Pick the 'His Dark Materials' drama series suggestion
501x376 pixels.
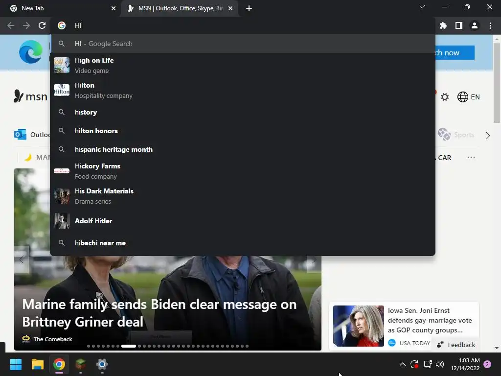point(243,196)
